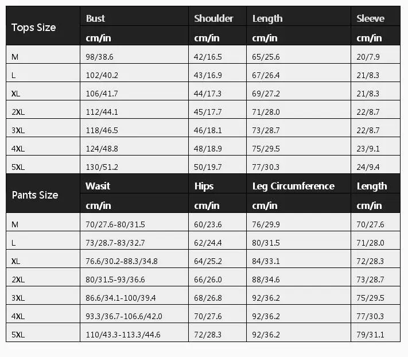Click the Pants Size header cell
408x357 pixels.
[35, 195]
